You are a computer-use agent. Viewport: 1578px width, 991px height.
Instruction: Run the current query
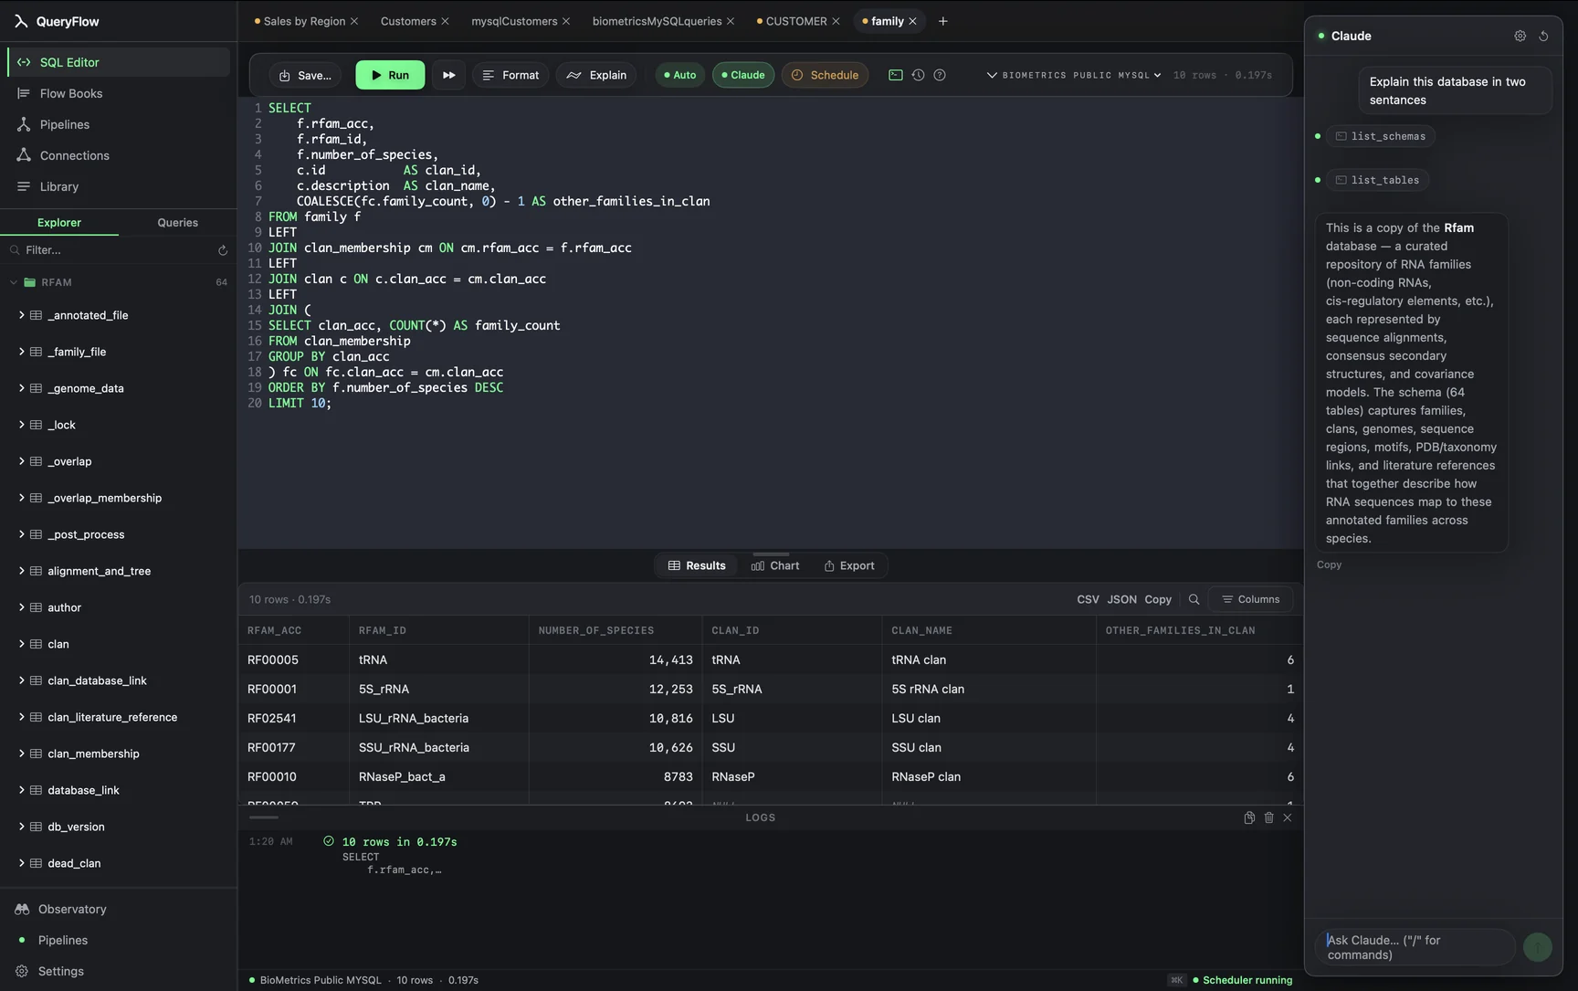click(x=390, y=75)
